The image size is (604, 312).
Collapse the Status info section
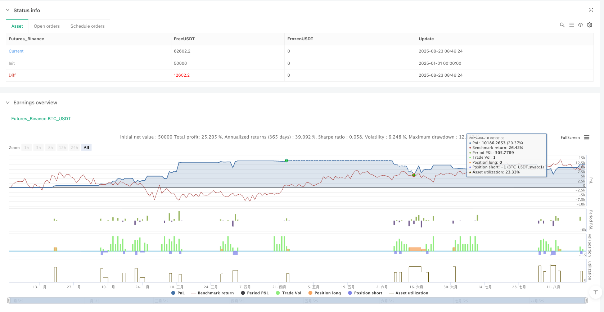tap(8, 10)
